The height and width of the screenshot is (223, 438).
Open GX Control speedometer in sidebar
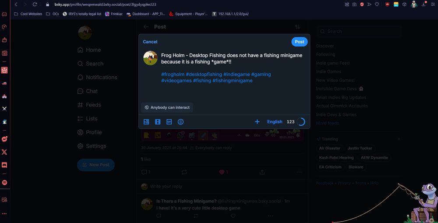tap(4, 27)
